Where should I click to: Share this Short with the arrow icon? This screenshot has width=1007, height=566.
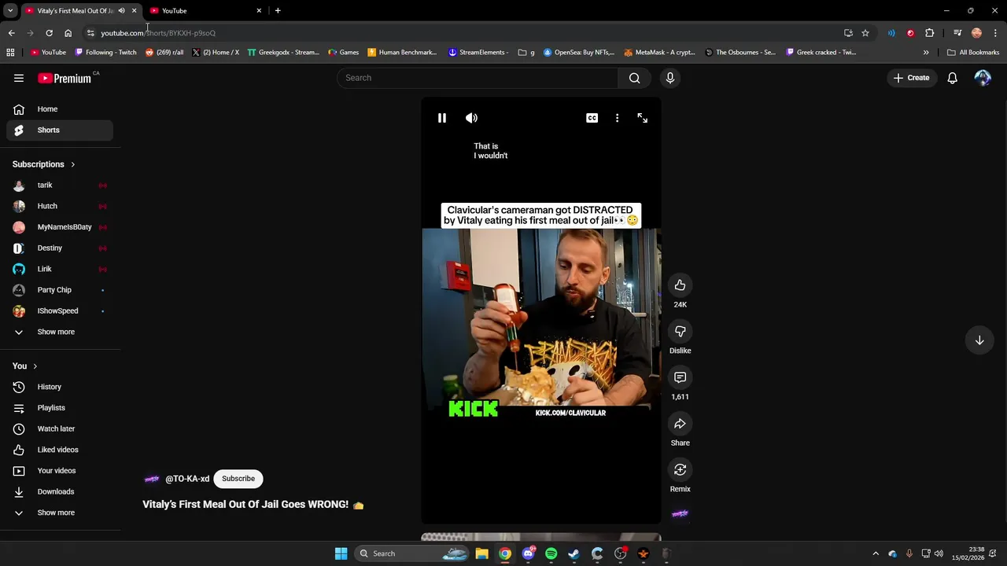(681, 424)
